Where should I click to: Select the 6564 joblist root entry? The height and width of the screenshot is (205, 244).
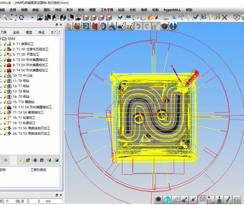click(11, 39)
